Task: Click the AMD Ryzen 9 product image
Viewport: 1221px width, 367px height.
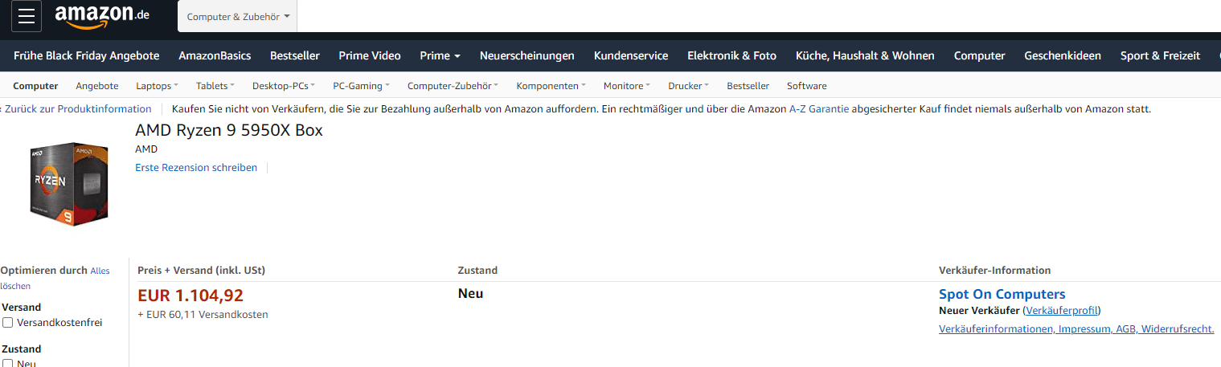Action: pos(69,184)
